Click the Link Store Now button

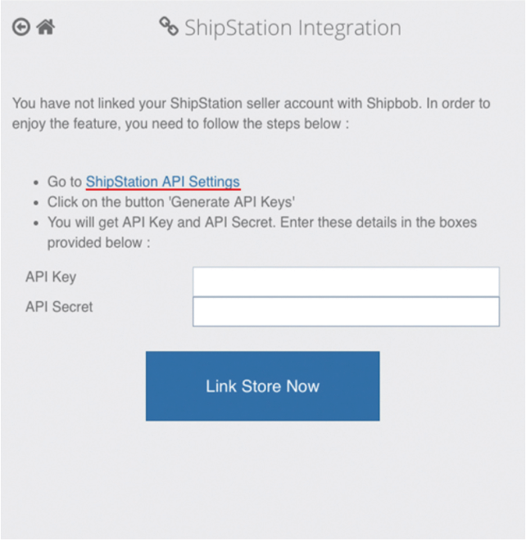(262, 386)
